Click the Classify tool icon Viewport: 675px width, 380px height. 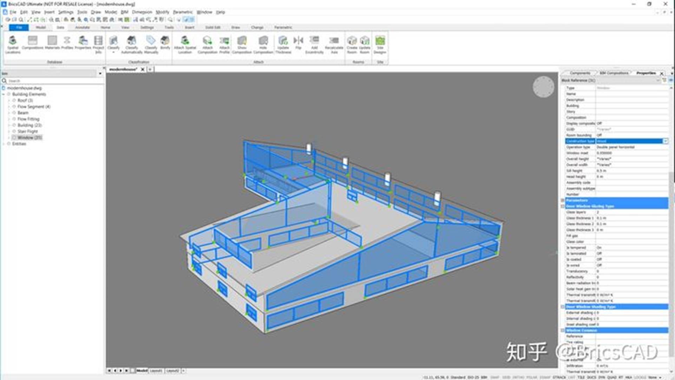113,44
